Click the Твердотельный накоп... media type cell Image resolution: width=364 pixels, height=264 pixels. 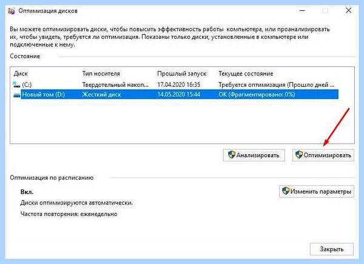(x=115, y=85)
